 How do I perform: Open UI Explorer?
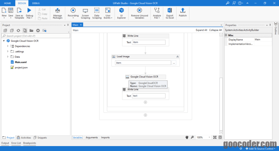[121, 13]
